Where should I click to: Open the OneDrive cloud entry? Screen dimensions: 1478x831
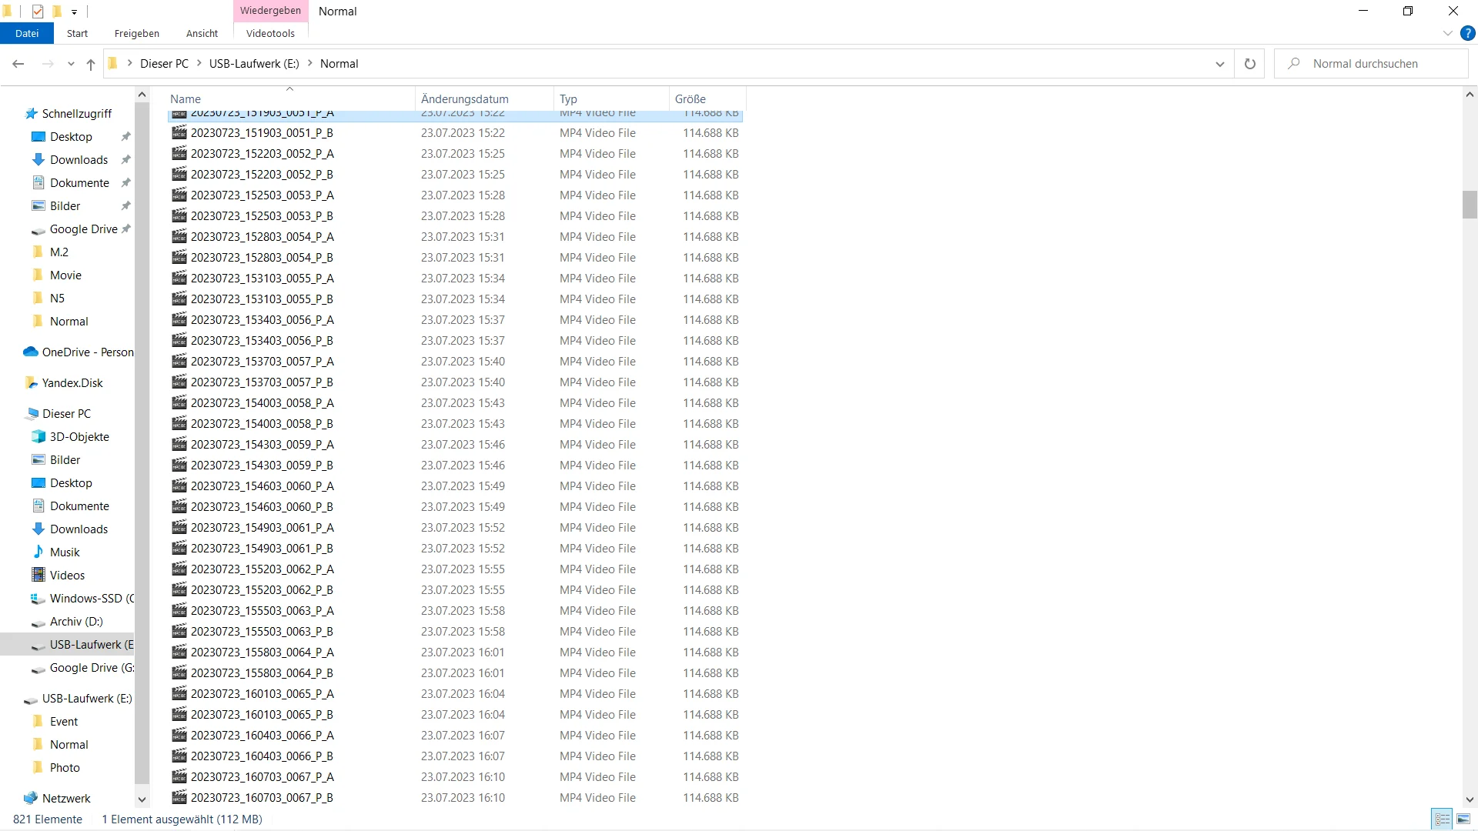(x=79, y=352)
